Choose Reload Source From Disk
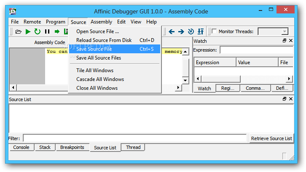Image resolution: width=306 pixels, height=172 pixels. click(x=115, y=40)
